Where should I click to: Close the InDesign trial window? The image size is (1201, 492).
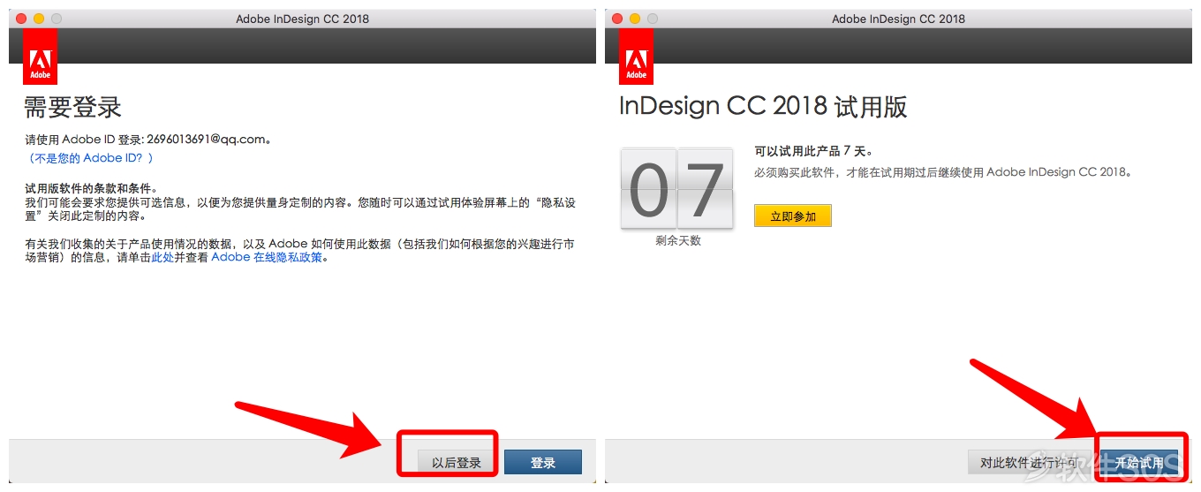tap(617, 19)
